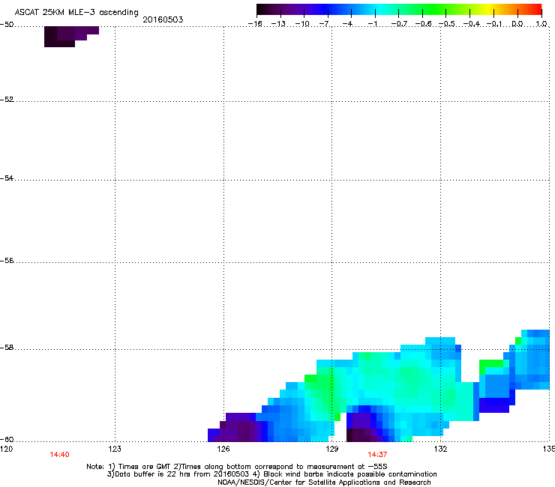Click the red time stamp '14:37'

(x=377, y=455)
